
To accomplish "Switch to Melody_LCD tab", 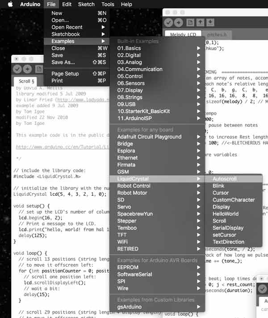I will point(183,34).
